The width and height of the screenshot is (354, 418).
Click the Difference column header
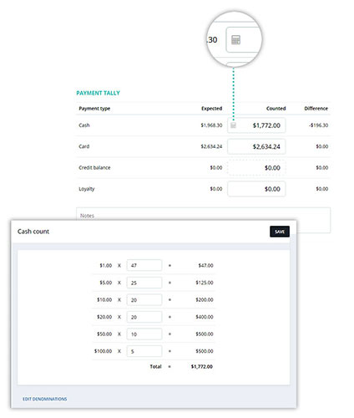click(316, 109)
